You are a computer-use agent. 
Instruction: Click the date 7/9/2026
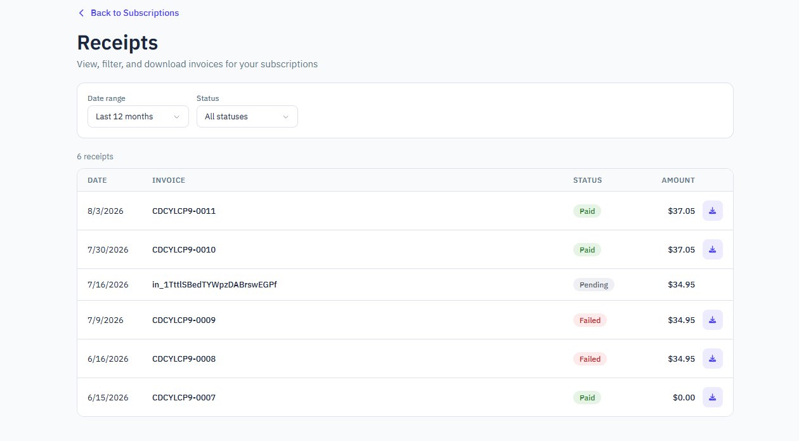click(x=105, y=320)
